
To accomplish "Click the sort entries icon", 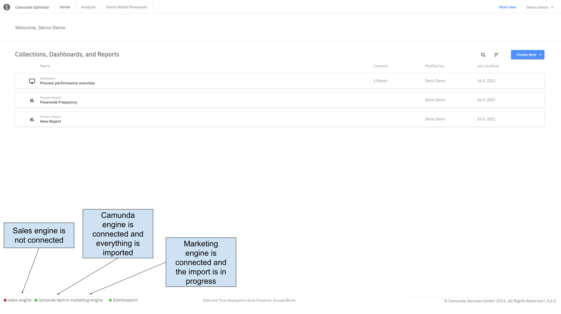I will point(496,55).
